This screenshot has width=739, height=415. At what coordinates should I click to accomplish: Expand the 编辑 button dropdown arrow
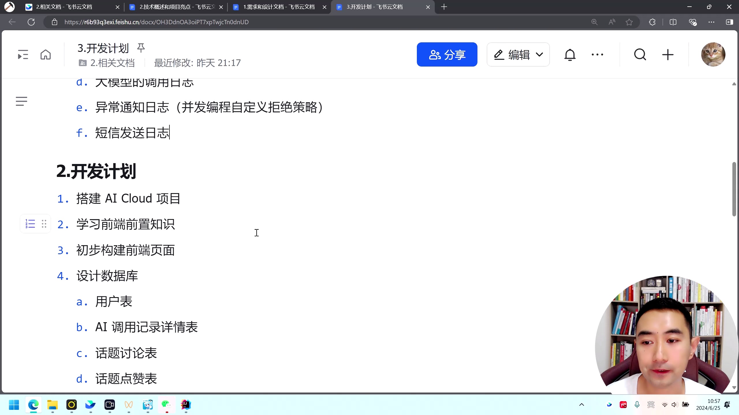pos(539,54)
